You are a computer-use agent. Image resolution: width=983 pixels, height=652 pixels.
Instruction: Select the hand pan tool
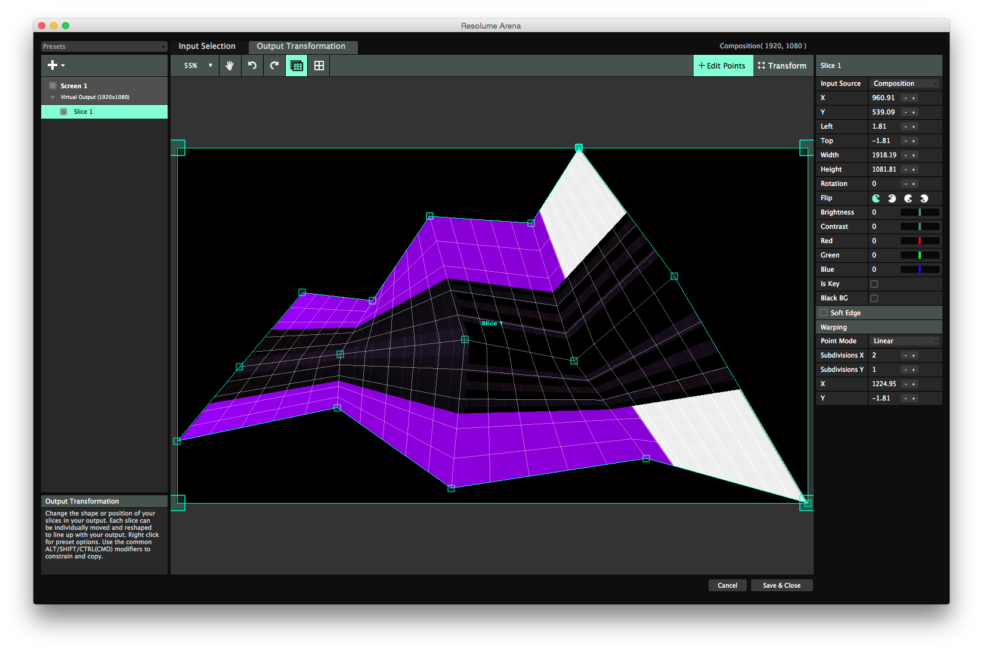230,66
